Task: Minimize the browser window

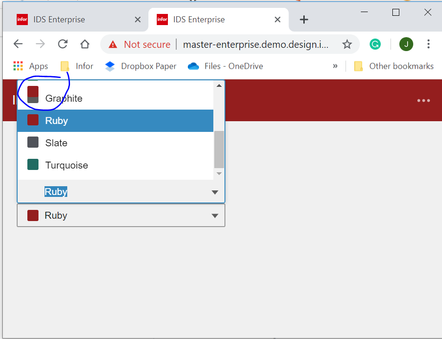Action: click(364, 12)
